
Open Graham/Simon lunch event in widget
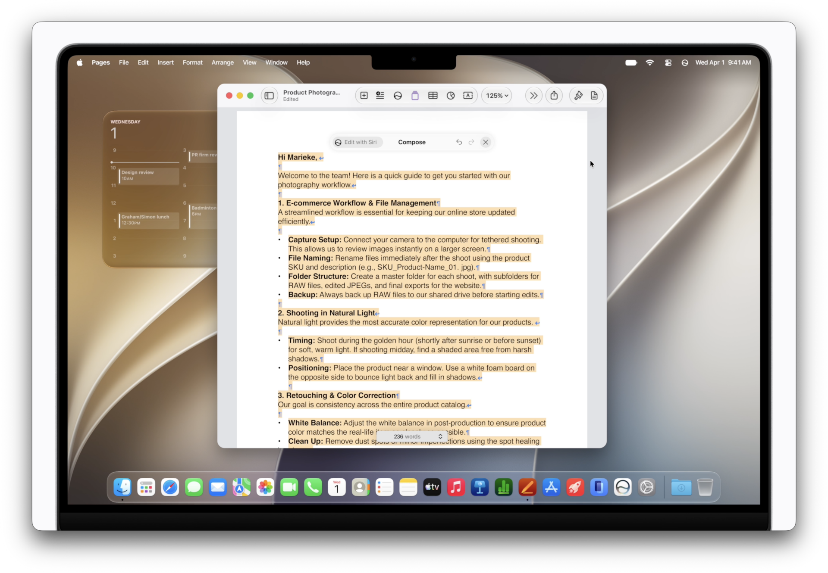point(149,220)
